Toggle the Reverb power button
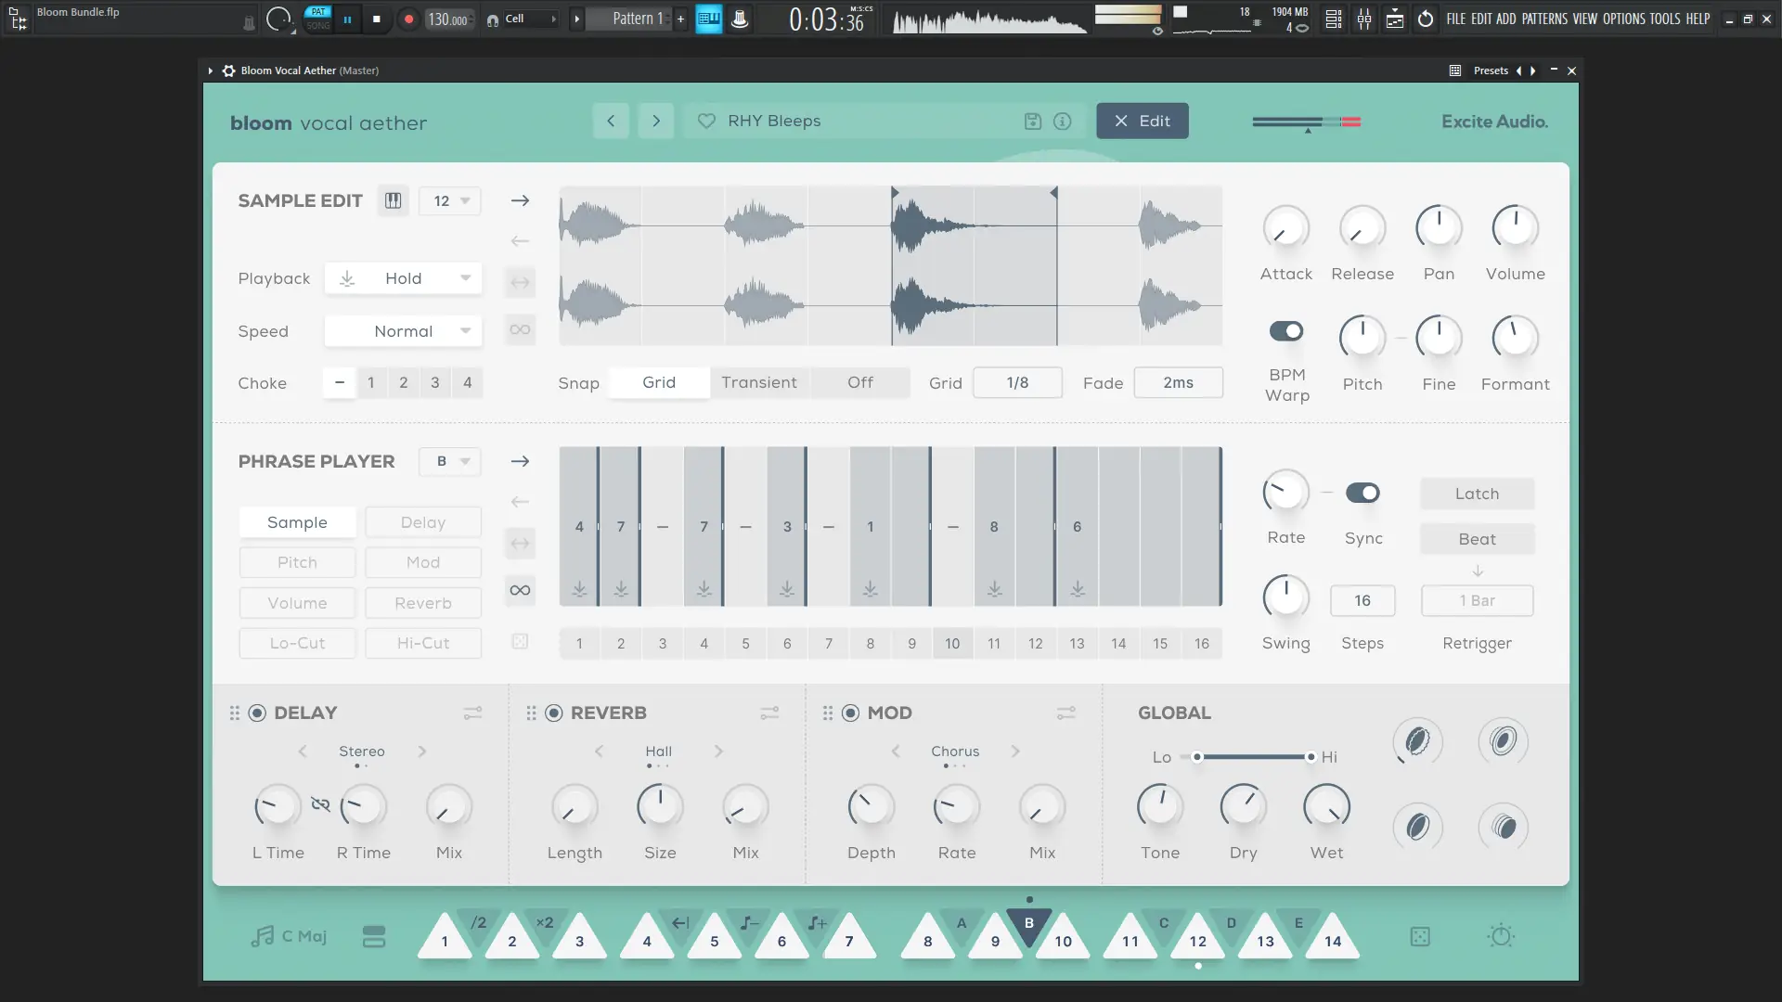The height and width of the screenshot is (1002, 1782). pyautogui.click(x=554, y=713)
